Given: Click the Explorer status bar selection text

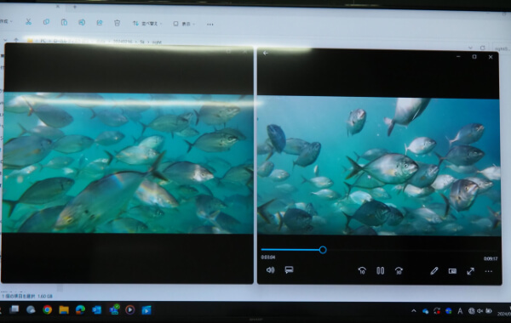Looking at the screenshot, I should click(x=27, y=296).
